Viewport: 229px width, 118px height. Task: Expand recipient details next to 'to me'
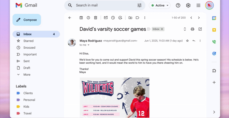pyautogui.click(x=88, y=45)
